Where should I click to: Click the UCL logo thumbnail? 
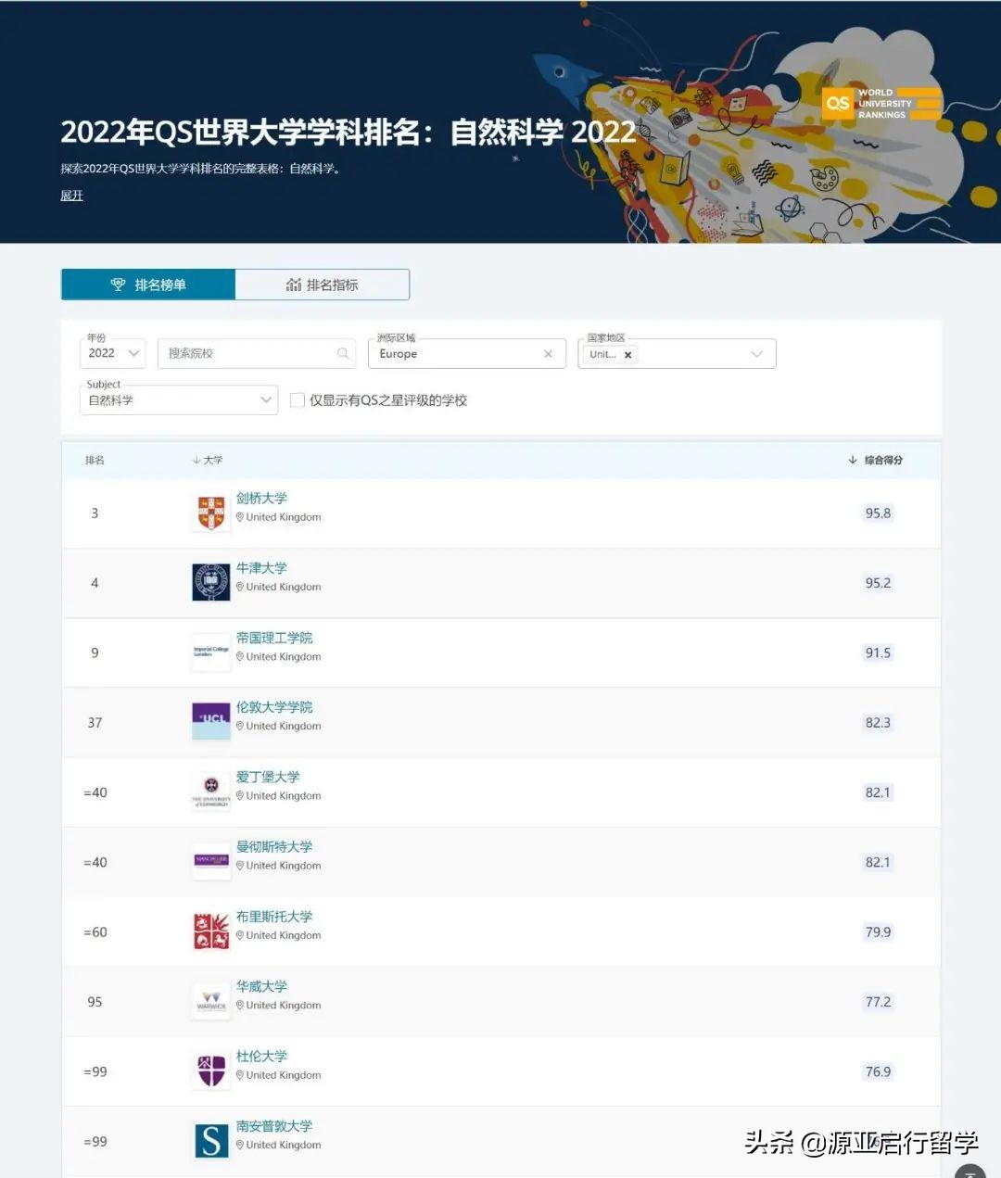(210, 721)
